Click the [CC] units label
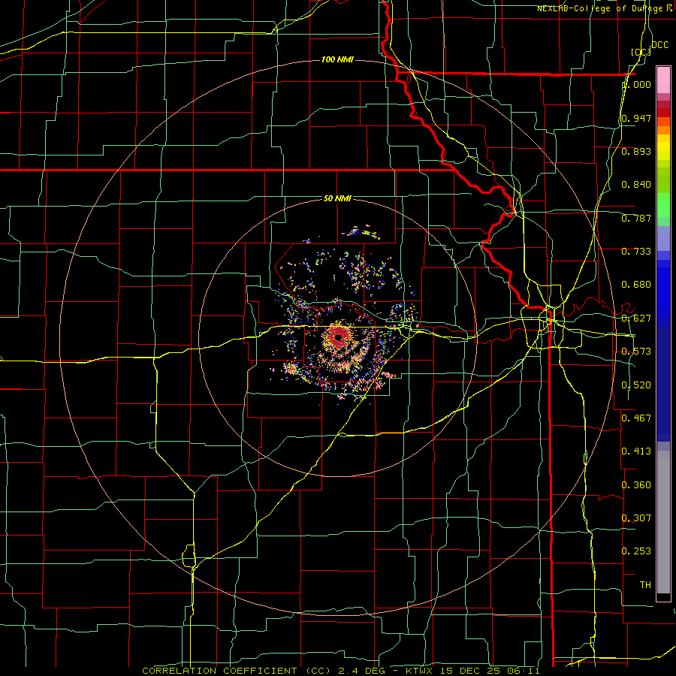The image size is (676, 676). tap(641, 52)
